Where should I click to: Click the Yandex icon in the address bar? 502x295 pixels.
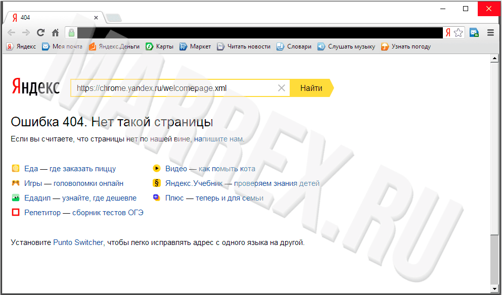[448, 33]
